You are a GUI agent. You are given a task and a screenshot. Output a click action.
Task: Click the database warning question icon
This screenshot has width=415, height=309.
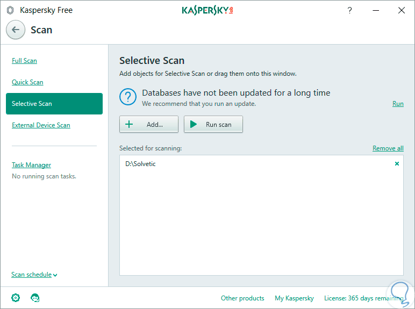pyautogui.click(x=128, y=97)
